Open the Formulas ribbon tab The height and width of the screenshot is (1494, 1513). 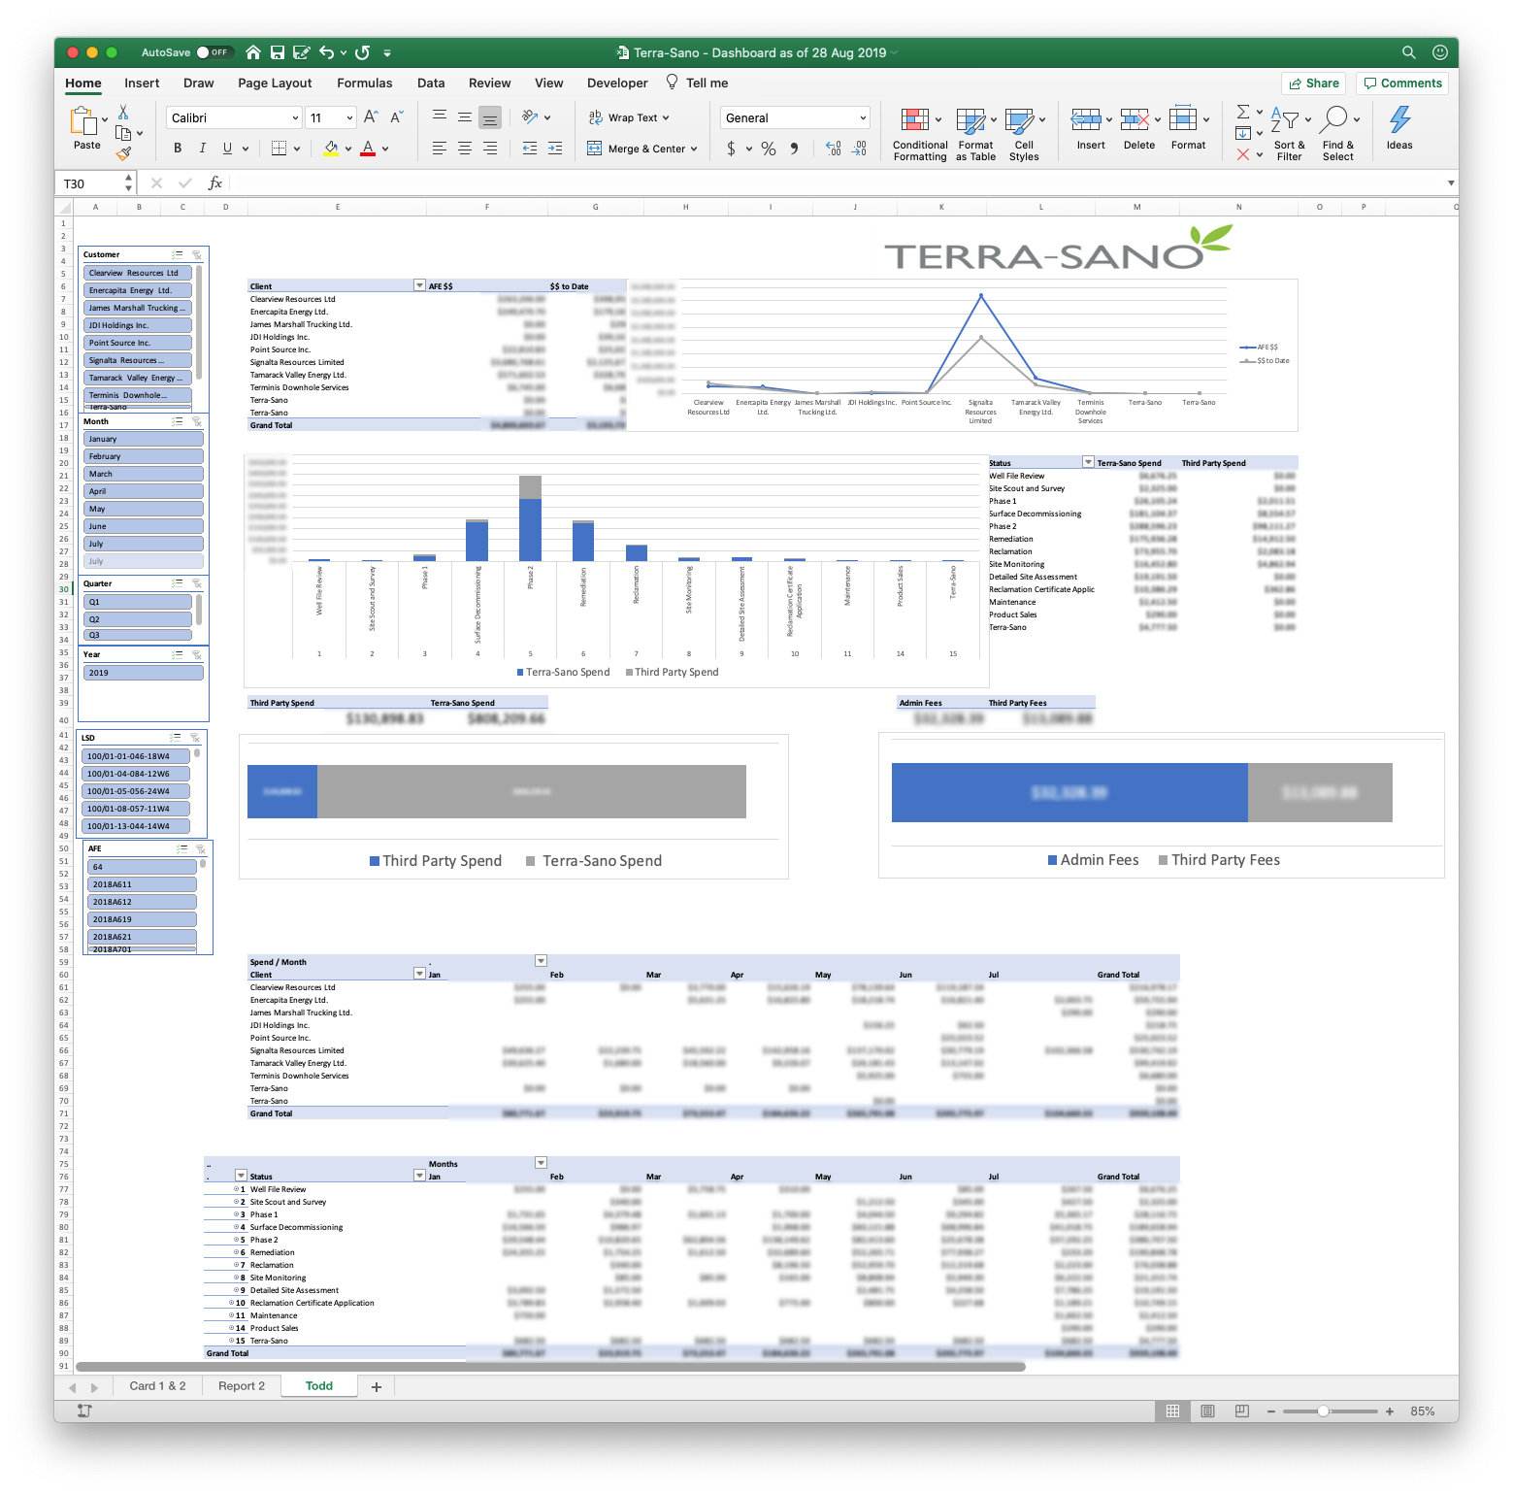click(364, 83)
